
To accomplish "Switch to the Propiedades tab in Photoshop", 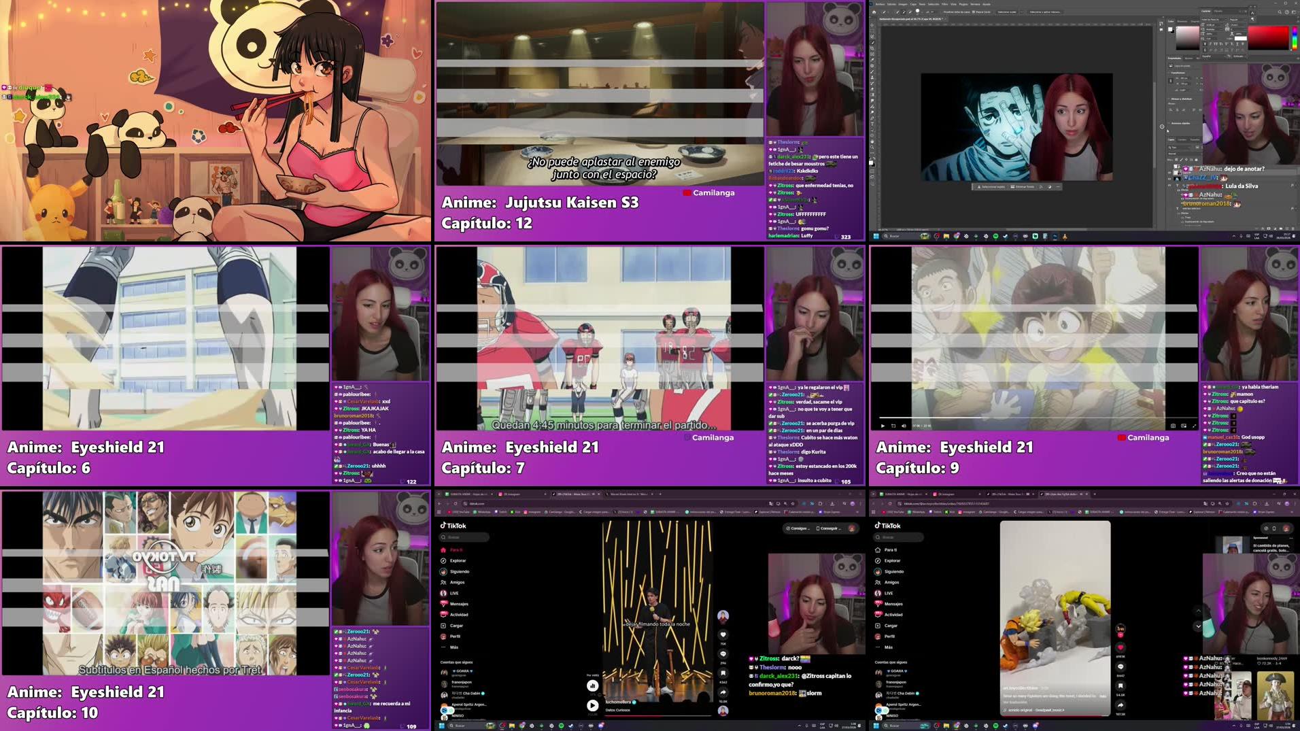I will point(1176,58).
